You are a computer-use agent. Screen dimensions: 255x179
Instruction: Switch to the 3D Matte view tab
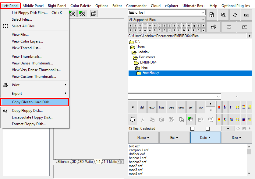click(86, 162)
